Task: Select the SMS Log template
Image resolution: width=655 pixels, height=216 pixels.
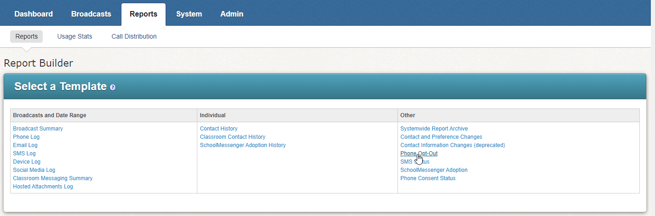Action: [24, 153]
